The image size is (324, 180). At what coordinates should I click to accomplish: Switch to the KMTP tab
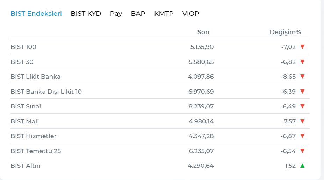point(164,14)
